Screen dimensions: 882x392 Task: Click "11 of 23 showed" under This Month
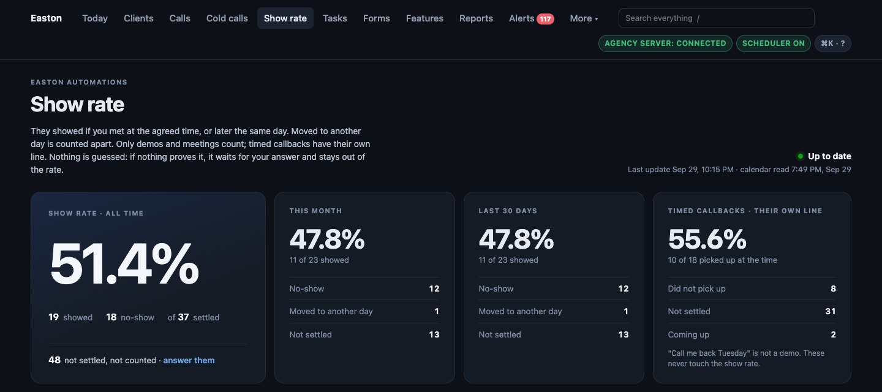(319, 260)
